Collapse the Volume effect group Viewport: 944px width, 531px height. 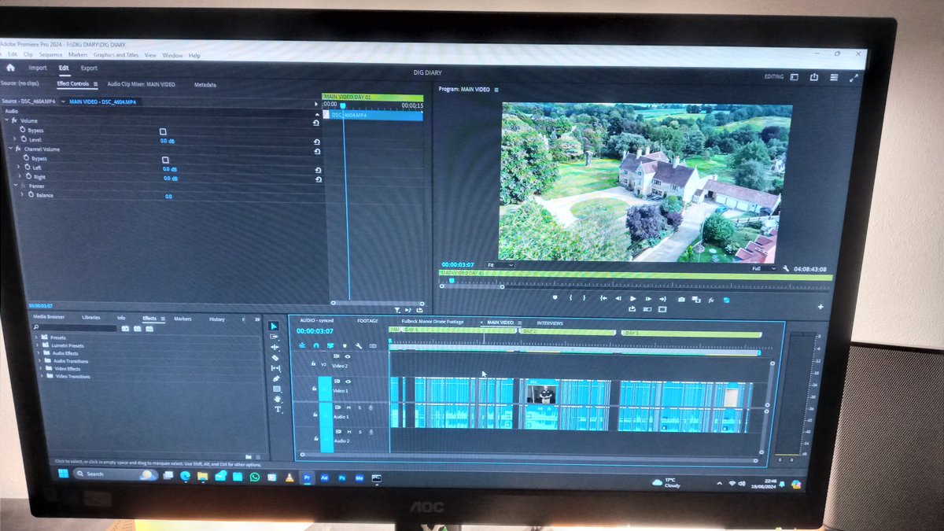(7, 120)
